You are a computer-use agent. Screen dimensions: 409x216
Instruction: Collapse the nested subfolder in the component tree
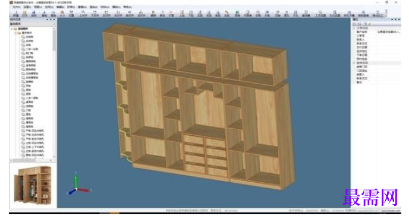tap(15, 33)
